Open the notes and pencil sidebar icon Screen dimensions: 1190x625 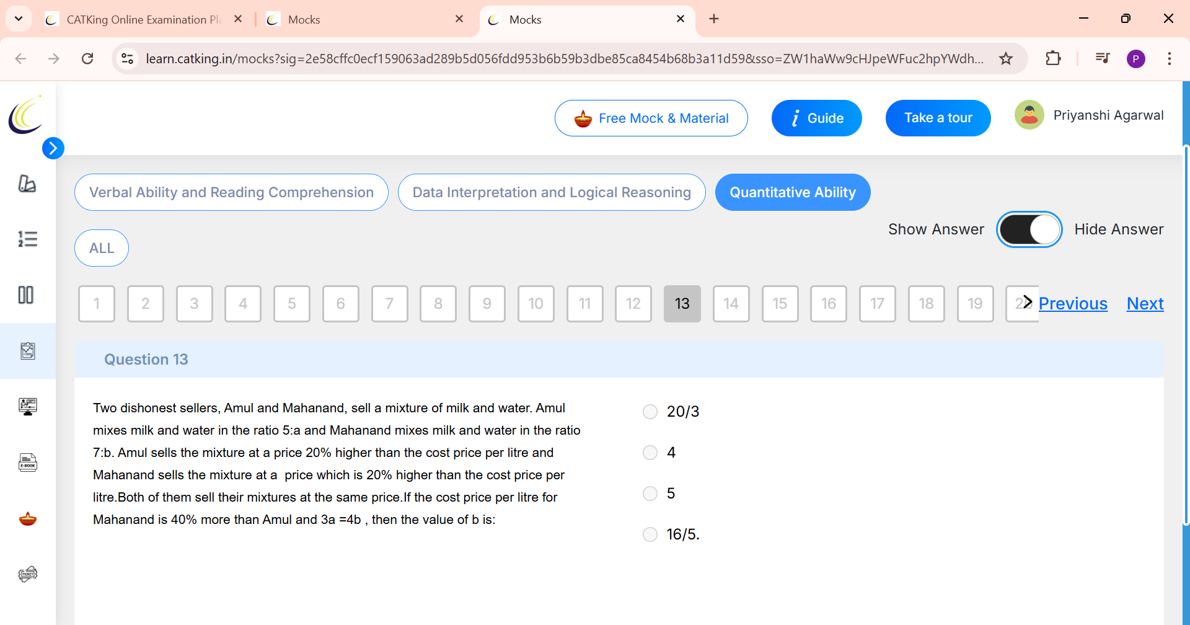tap(27, 184)
